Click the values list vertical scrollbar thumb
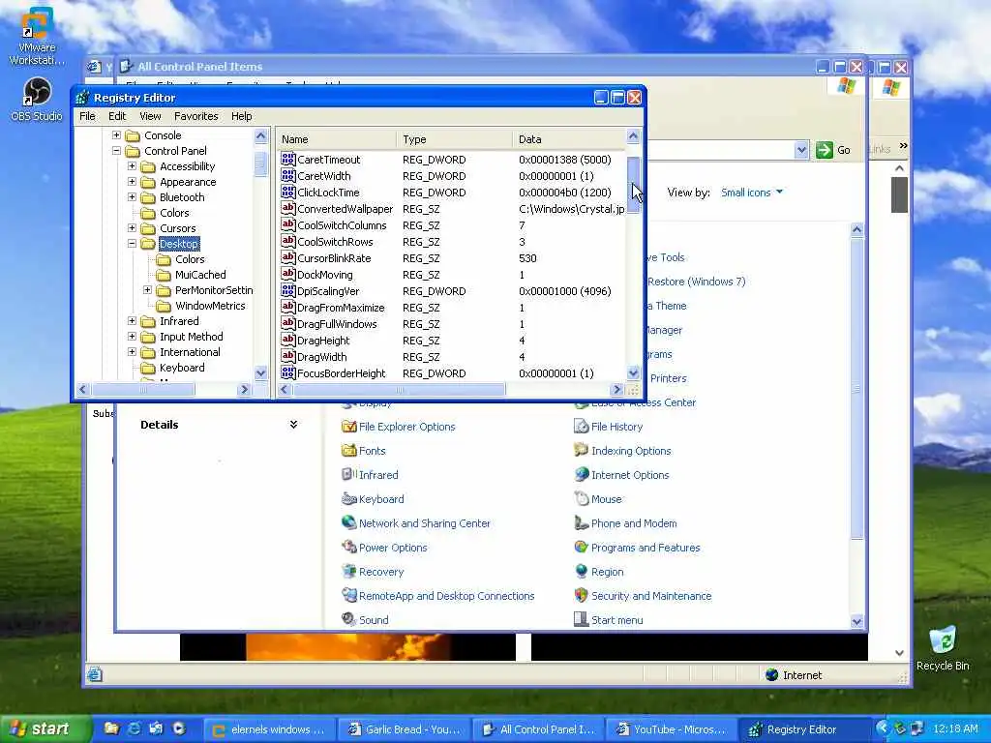Viewport: 991px width, 743px height. [x=633, y=185]
